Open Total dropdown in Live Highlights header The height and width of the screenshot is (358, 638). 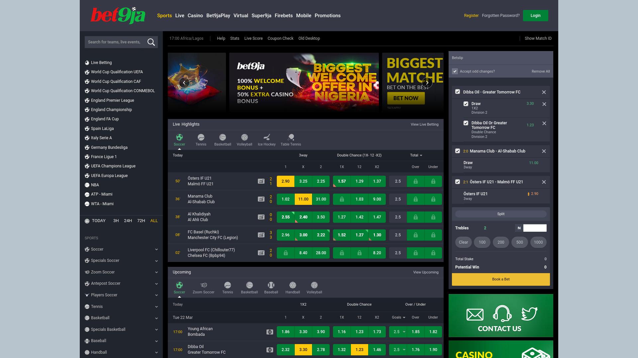[416, 155]
